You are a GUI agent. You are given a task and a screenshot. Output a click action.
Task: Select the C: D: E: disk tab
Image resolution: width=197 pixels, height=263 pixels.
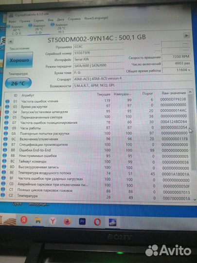(15, 30)
